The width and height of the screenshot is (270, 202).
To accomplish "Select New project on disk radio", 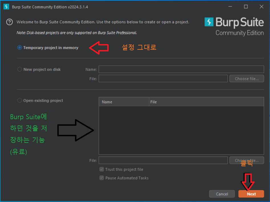I will 20,69.
